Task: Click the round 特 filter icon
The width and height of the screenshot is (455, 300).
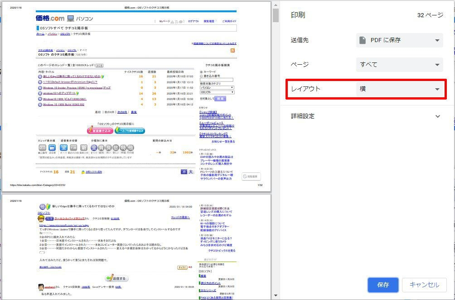Action: [123, 148]
